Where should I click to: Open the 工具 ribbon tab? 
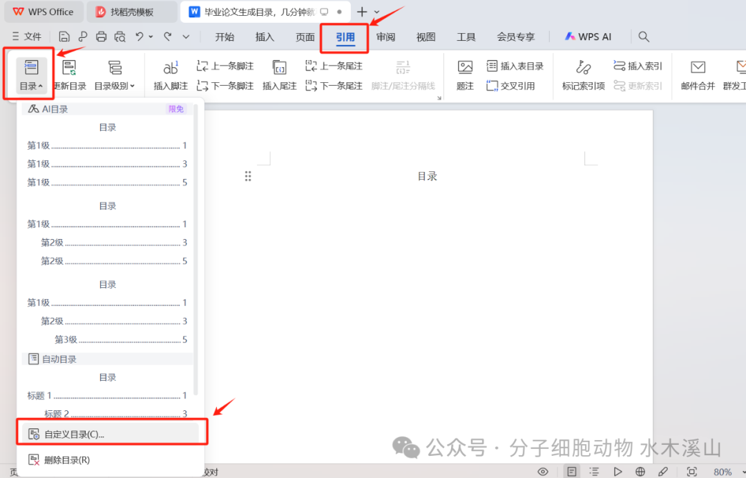(x=466, y=37)
